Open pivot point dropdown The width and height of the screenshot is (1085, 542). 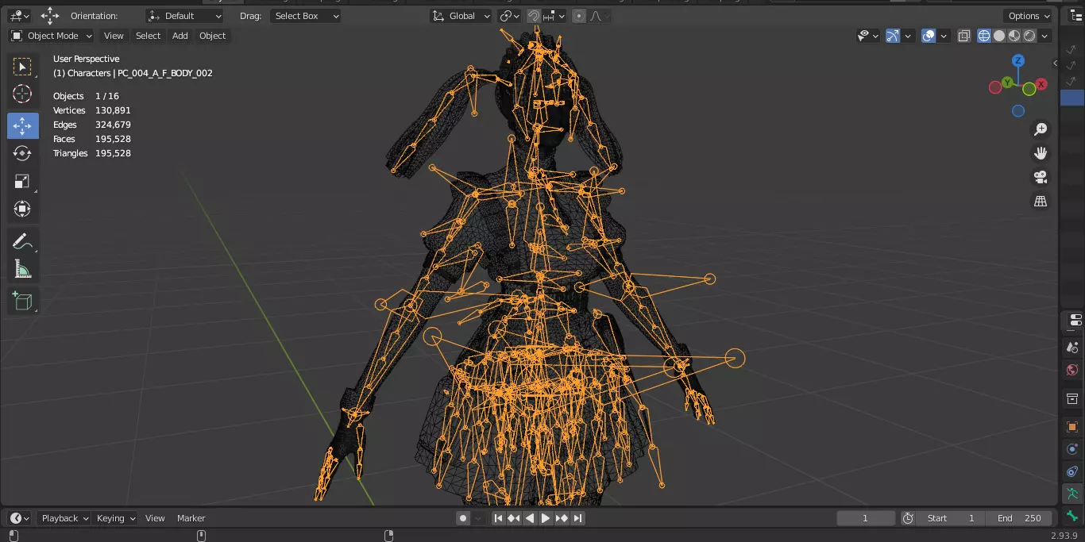[x=509, y=16]
